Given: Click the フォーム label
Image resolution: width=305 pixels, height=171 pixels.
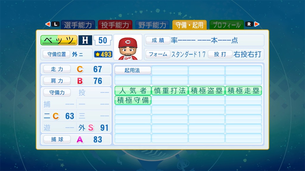Looking at the screenshot, I should [158, 54].
